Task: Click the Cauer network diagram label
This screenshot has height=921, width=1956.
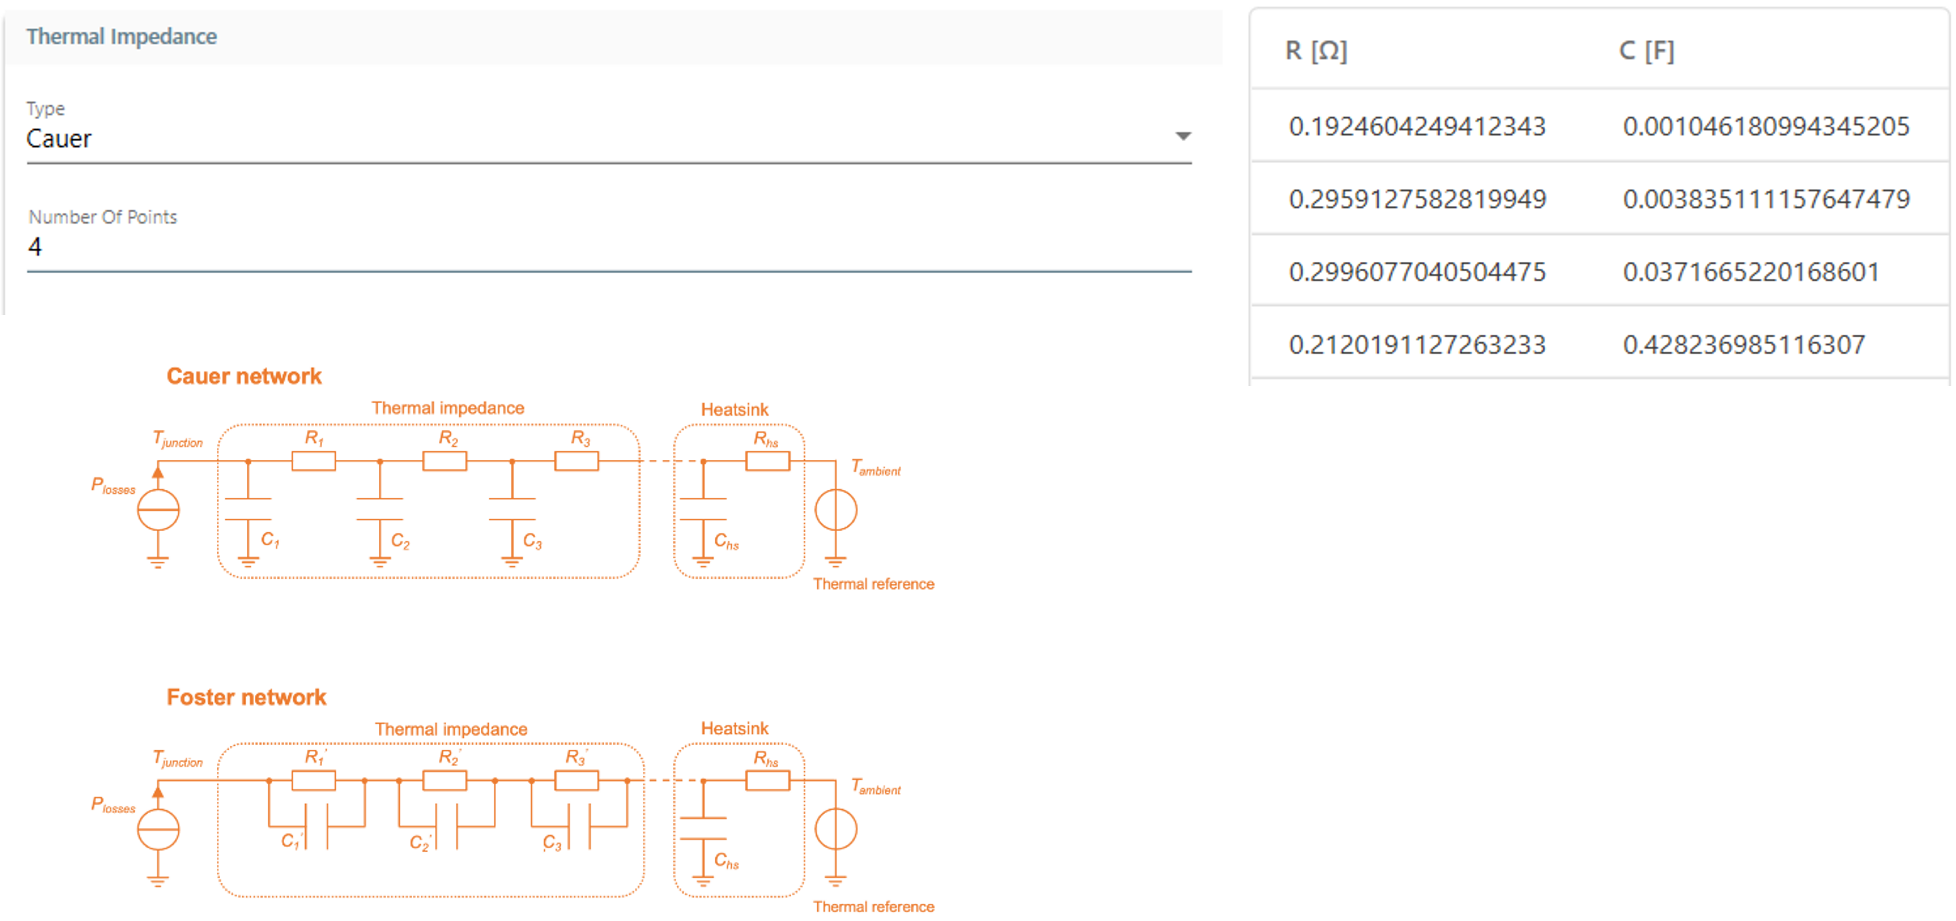Action: pos(244,376)
